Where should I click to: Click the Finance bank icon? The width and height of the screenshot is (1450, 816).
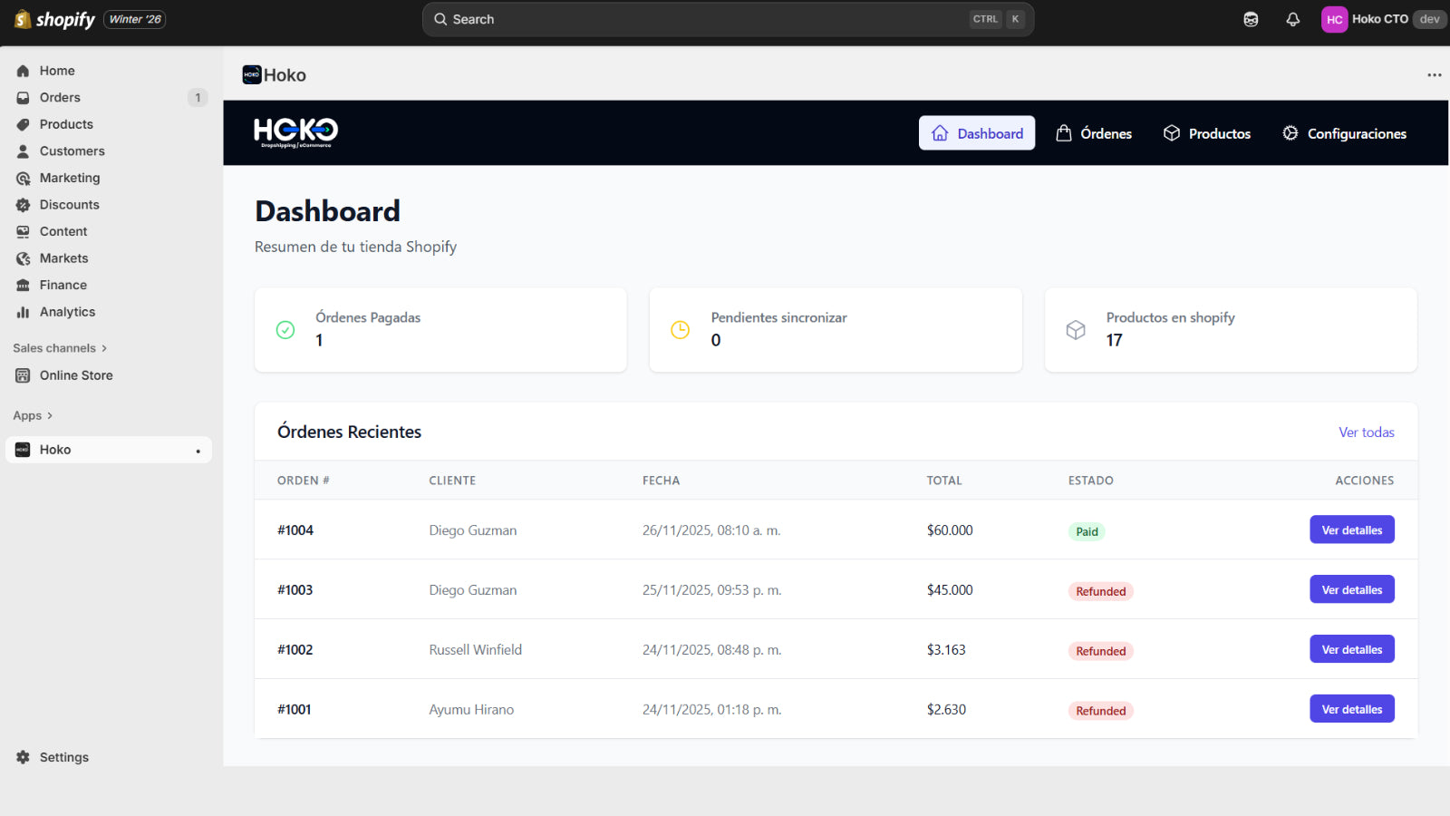point(23,285)
